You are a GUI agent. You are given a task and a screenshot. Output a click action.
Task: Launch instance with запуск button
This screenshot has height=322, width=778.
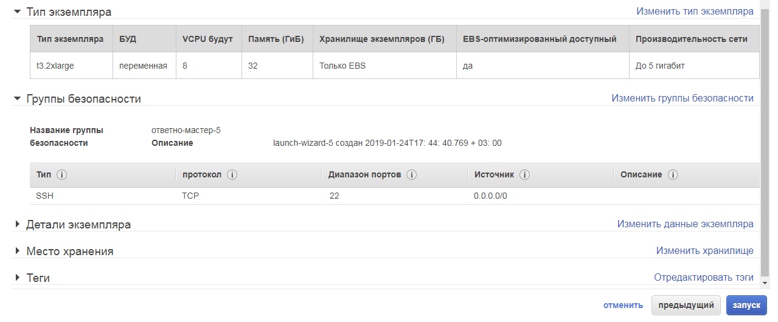pyautogui.click(x=746, y=305)
